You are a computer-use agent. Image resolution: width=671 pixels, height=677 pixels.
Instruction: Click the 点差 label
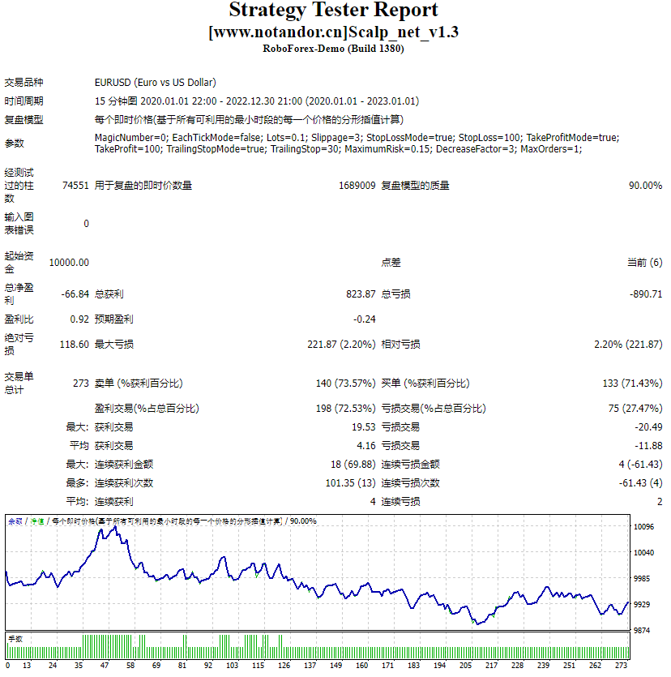[x=391, y=263]
